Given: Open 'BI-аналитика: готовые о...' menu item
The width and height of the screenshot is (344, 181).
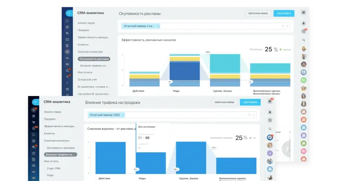Looking at the screenshot, I should (x=93, y=87).
